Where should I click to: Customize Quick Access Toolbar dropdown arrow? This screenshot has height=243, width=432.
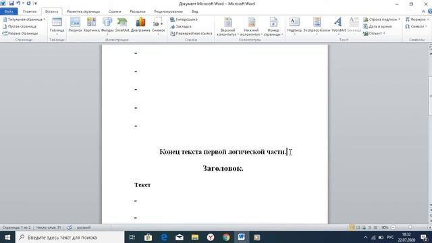tap(36, 3)
